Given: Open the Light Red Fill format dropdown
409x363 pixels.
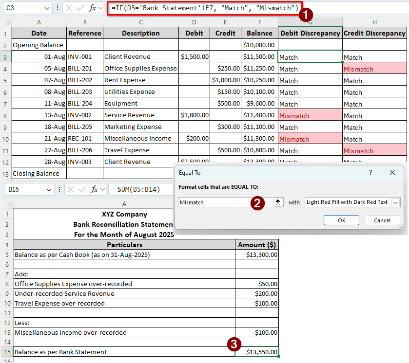Looking at the screenshot, I should (x=395, y=202).
